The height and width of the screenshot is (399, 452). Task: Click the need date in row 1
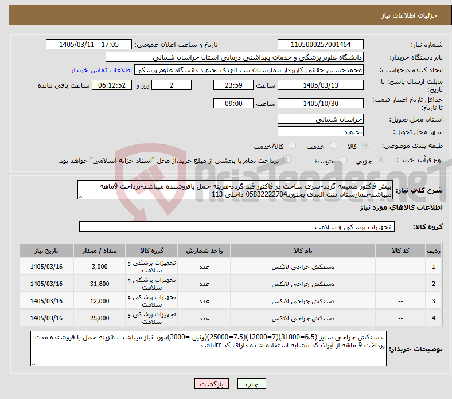pyautogui.click(x=46, y=267)
